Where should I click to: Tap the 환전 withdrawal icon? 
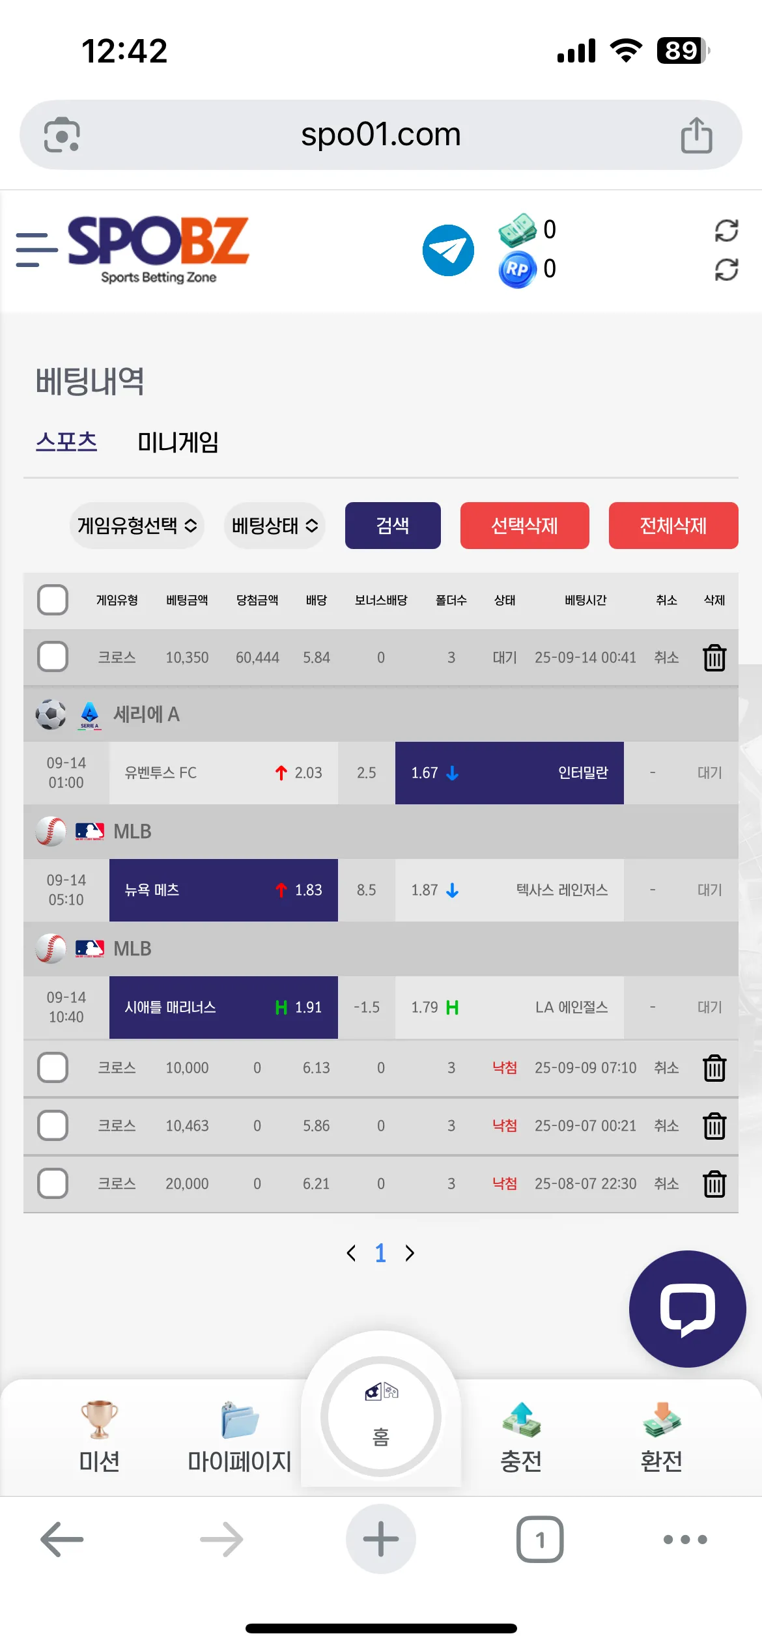click(x=662, y=1420)
